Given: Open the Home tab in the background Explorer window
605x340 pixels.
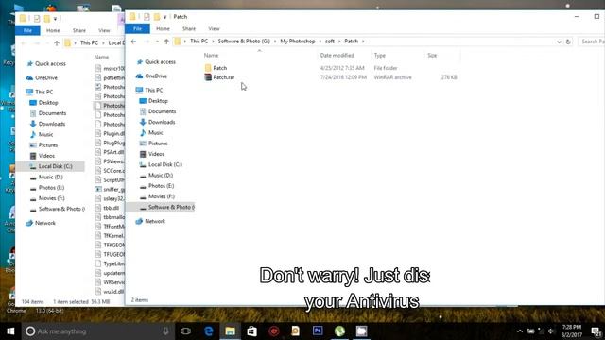Looking at the screenshot, I should (53, 30).
